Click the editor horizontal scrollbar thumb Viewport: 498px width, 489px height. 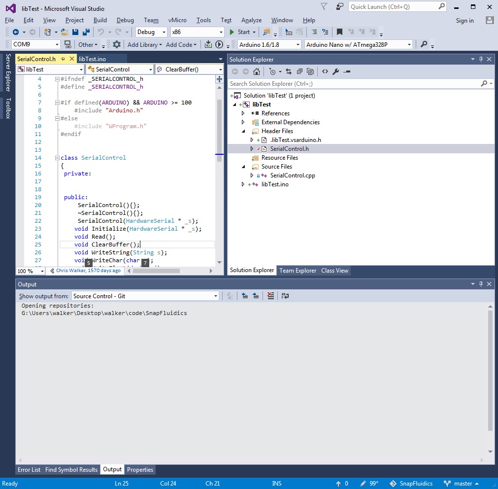[x=156, y=271]
